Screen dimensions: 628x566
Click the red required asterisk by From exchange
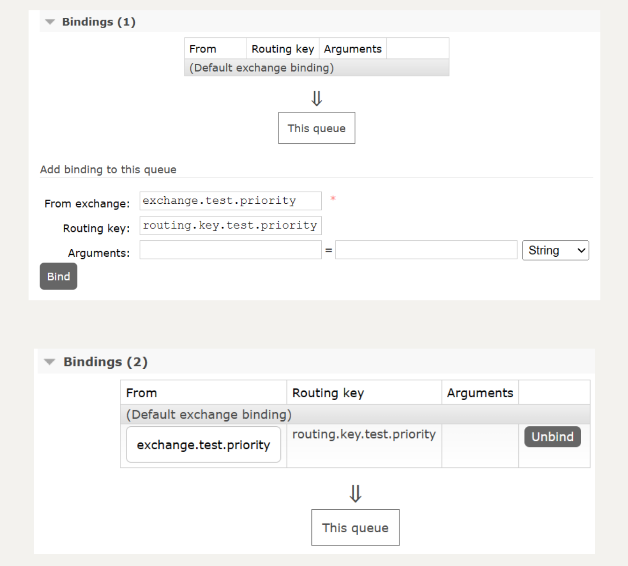click(333, 199)
